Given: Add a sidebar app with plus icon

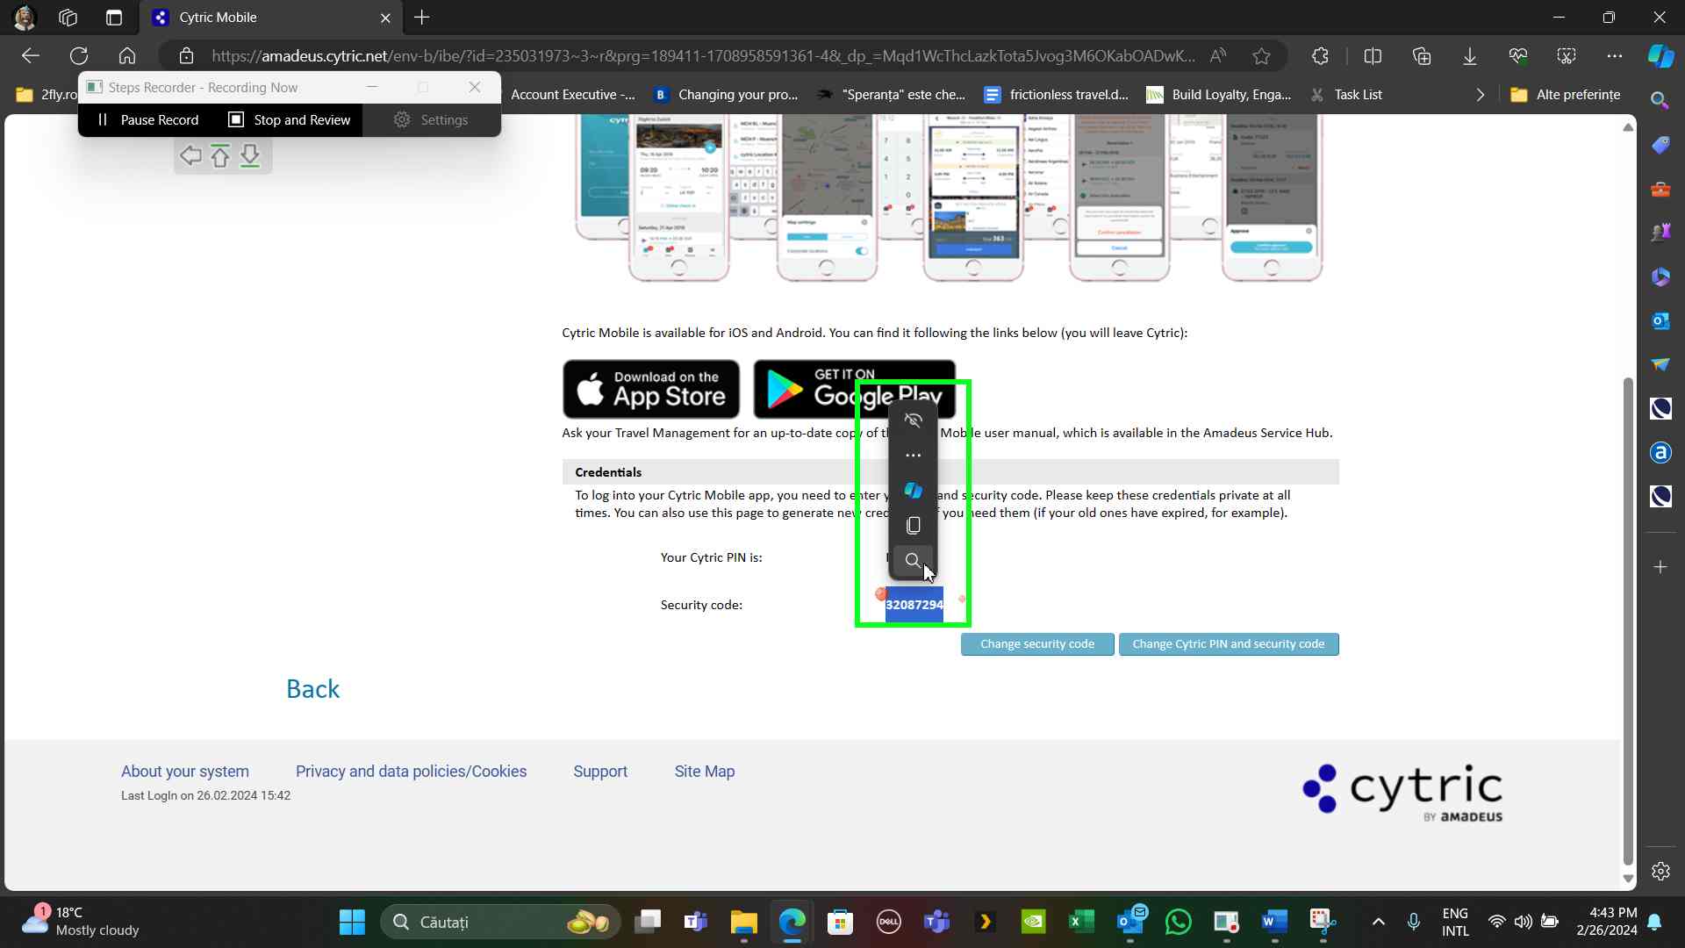Looking at the screenshot, I should tap(1660, 567).
